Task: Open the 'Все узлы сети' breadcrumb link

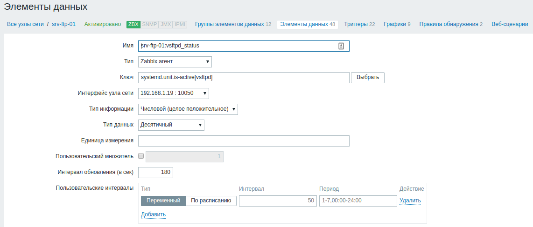Action: click(x=25, y=24)
